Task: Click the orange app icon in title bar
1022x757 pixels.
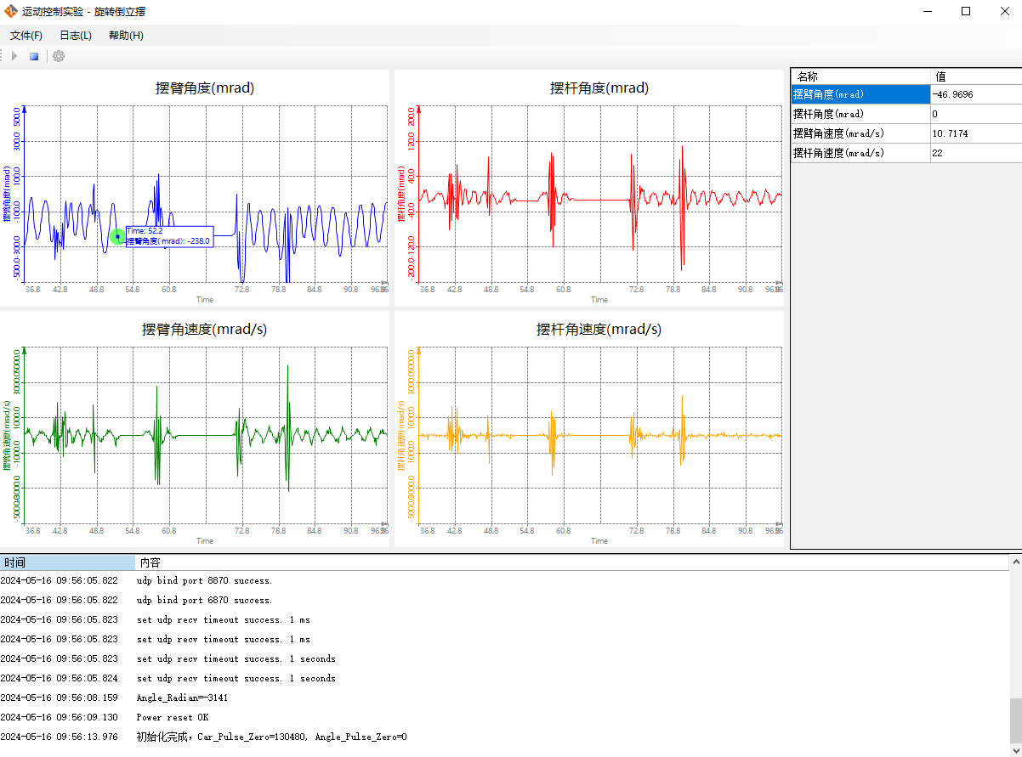Action: (x=11, y=11)
